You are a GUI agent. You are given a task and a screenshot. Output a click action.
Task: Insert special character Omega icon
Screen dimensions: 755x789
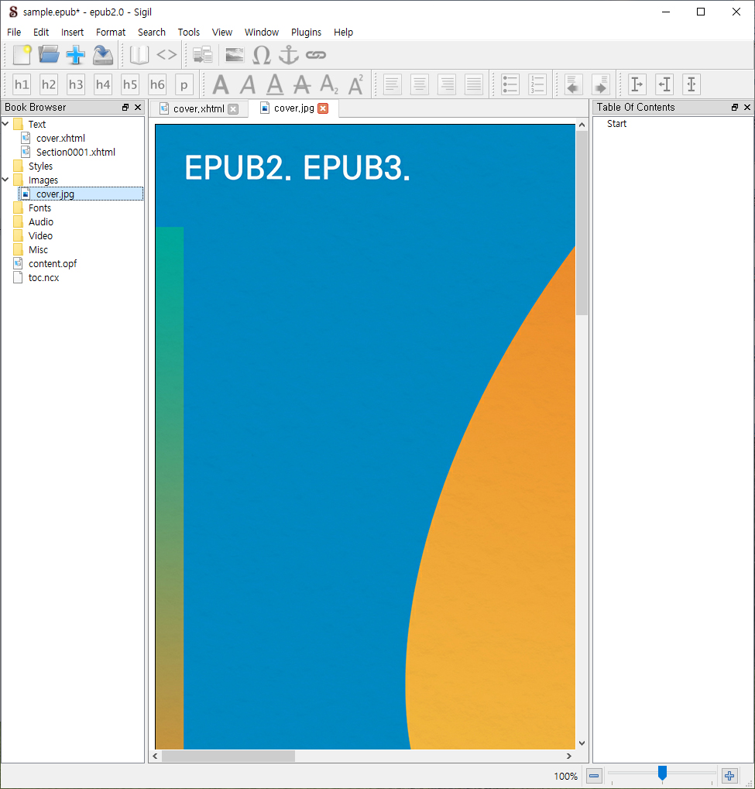[x=262, y=55]
